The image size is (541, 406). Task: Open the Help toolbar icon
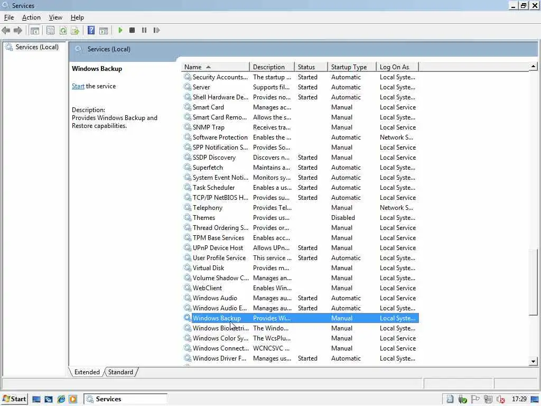[91, 30]
